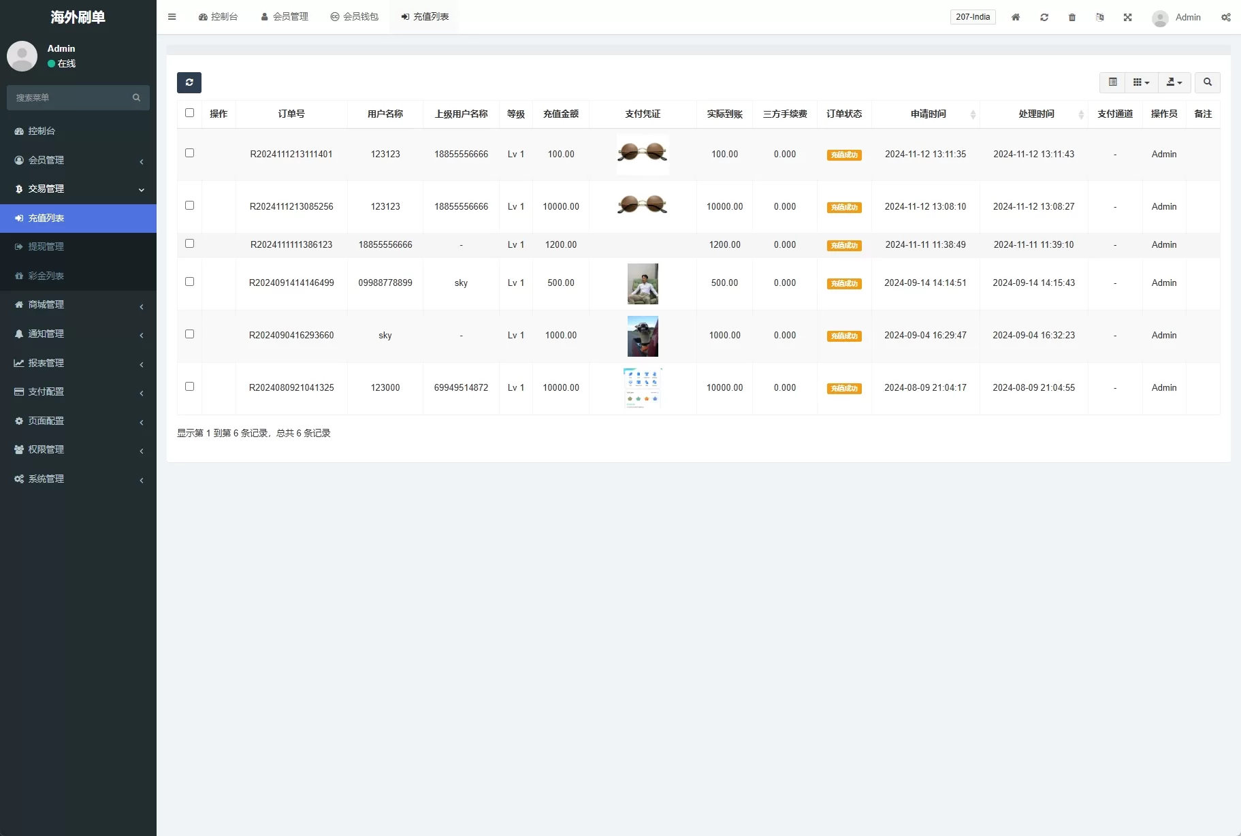Switch to the 会员钱包 tab
1241x836 pixels.
point(354,17)
